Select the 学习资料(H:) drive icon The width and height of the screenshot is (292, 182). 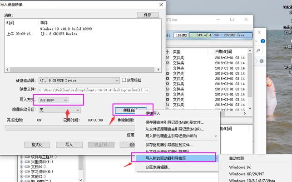click(x=27, y=172)
